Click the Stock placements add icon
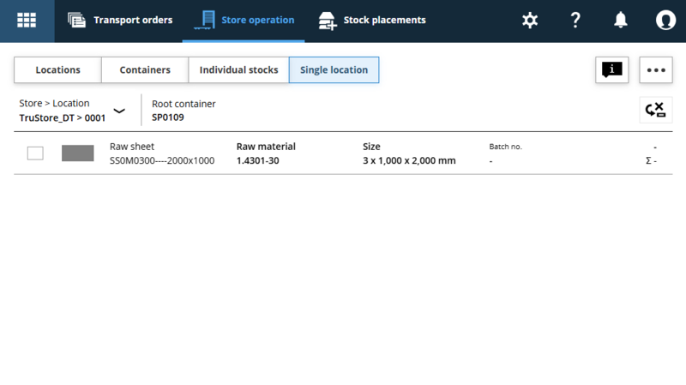This screenshot has height=385, width=686. (328, 21)
